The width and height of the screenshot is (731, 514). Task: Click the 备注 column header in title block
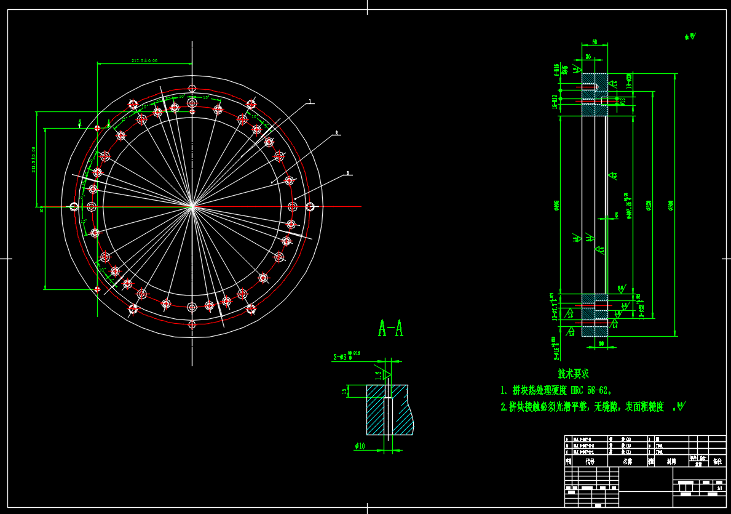717,460
